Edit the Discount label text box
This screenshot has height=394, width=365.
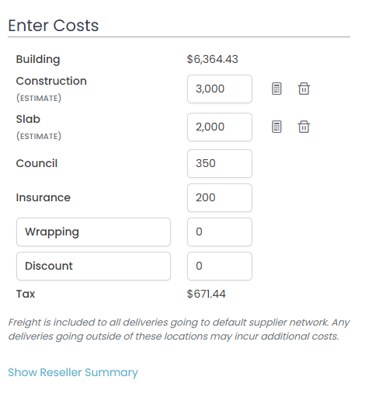pos(93,267)
